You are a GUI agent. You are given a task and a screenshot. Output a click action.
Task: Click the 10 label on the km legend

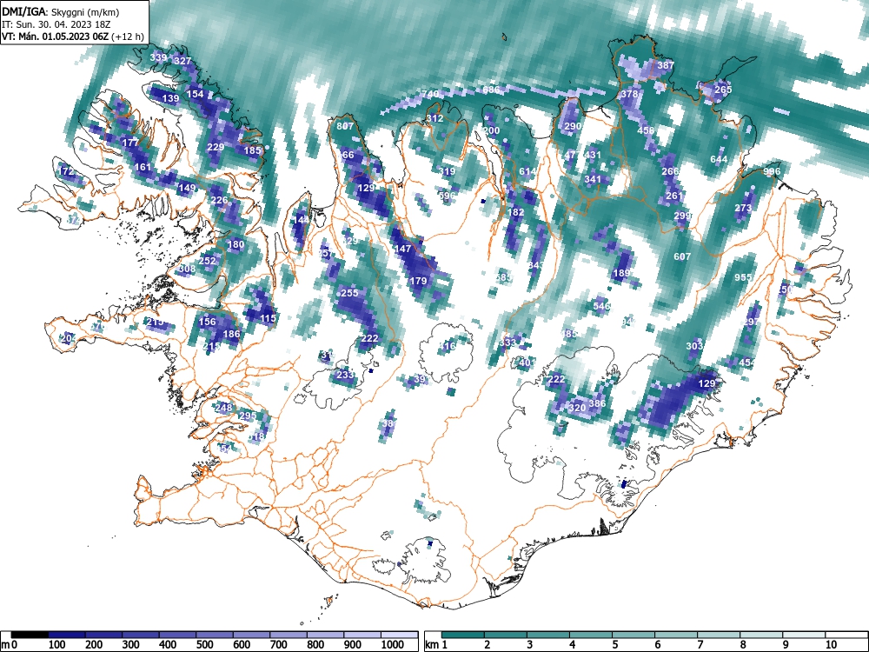tap(831, 645)
